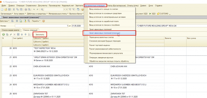This screenshot has width=207, height=98.
Task: Click the green Add row icon
Action: [4, 34]
